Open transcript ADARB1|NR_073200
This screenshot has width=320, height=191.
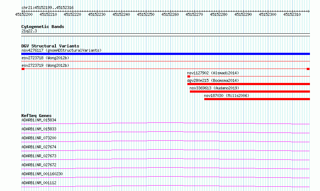point(39,138)
